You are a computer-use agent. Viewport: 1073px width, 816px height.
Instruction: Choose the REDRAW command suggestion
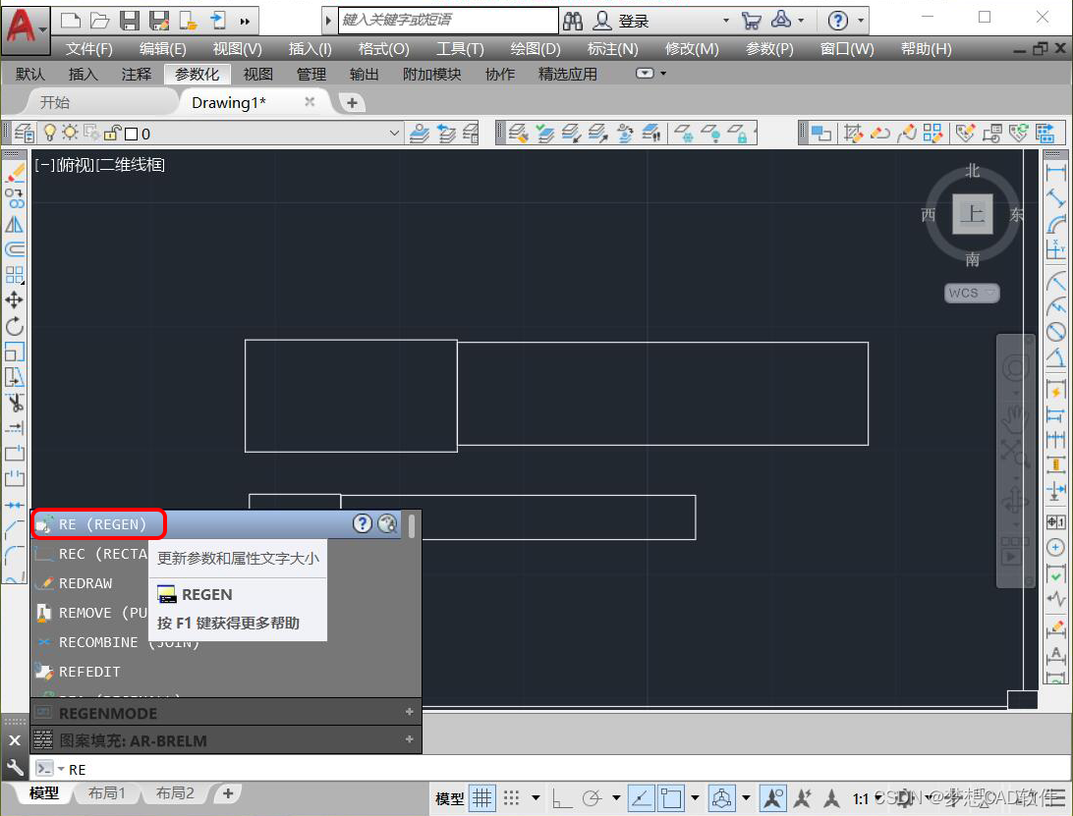[90, 582]
